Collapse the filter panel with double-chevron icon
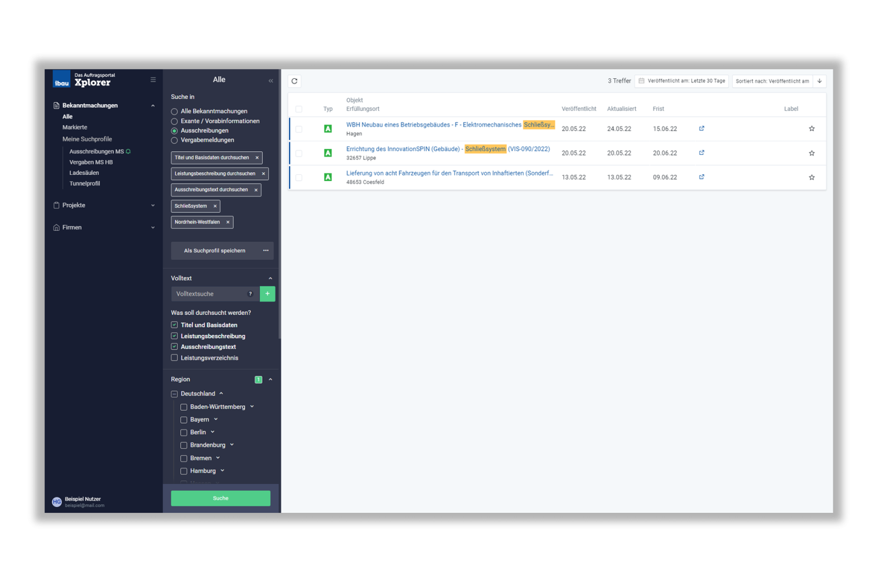This screenshot has width=875, height=583. tap(271, 81)
